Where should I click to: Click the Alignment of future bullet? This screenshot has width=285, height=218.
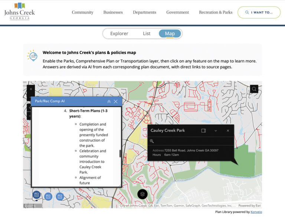[90, 180]
